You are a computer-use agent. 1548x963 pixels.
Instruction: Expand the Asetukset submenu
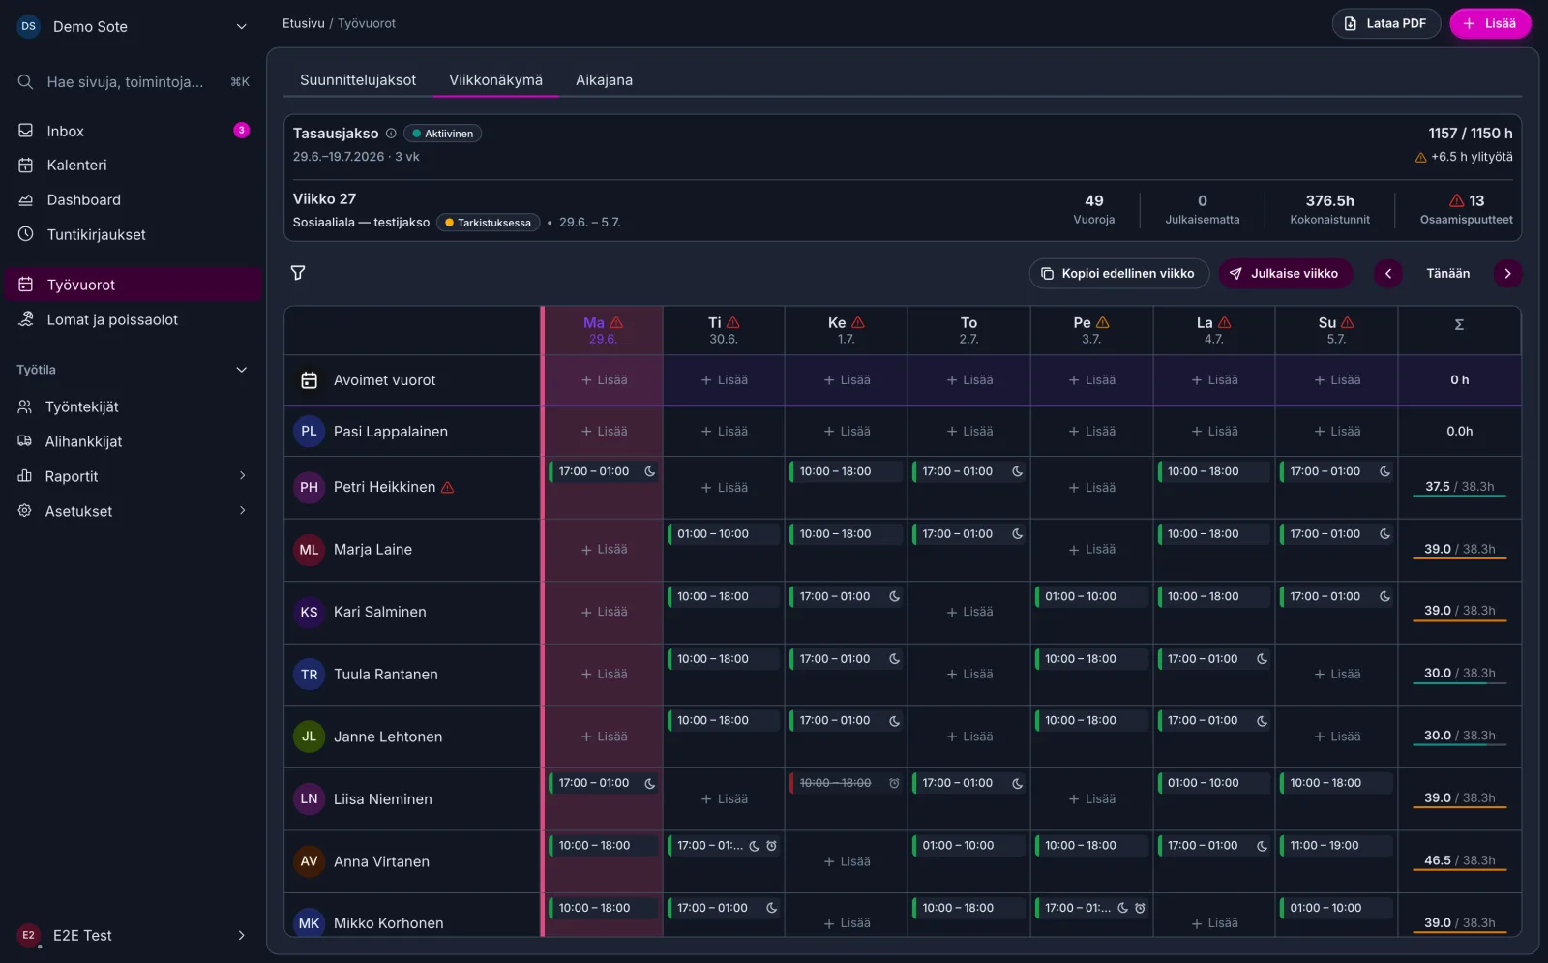[x=242, y=511]
